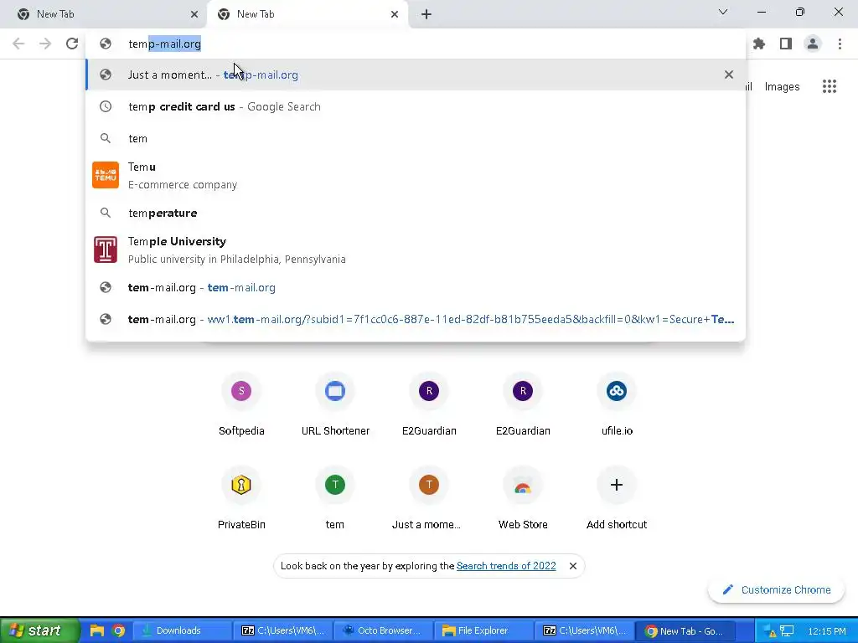The image size is (858, 643).
Task: Choose the 'temperature' search suggestion
Action: click(x=416, y=213)
